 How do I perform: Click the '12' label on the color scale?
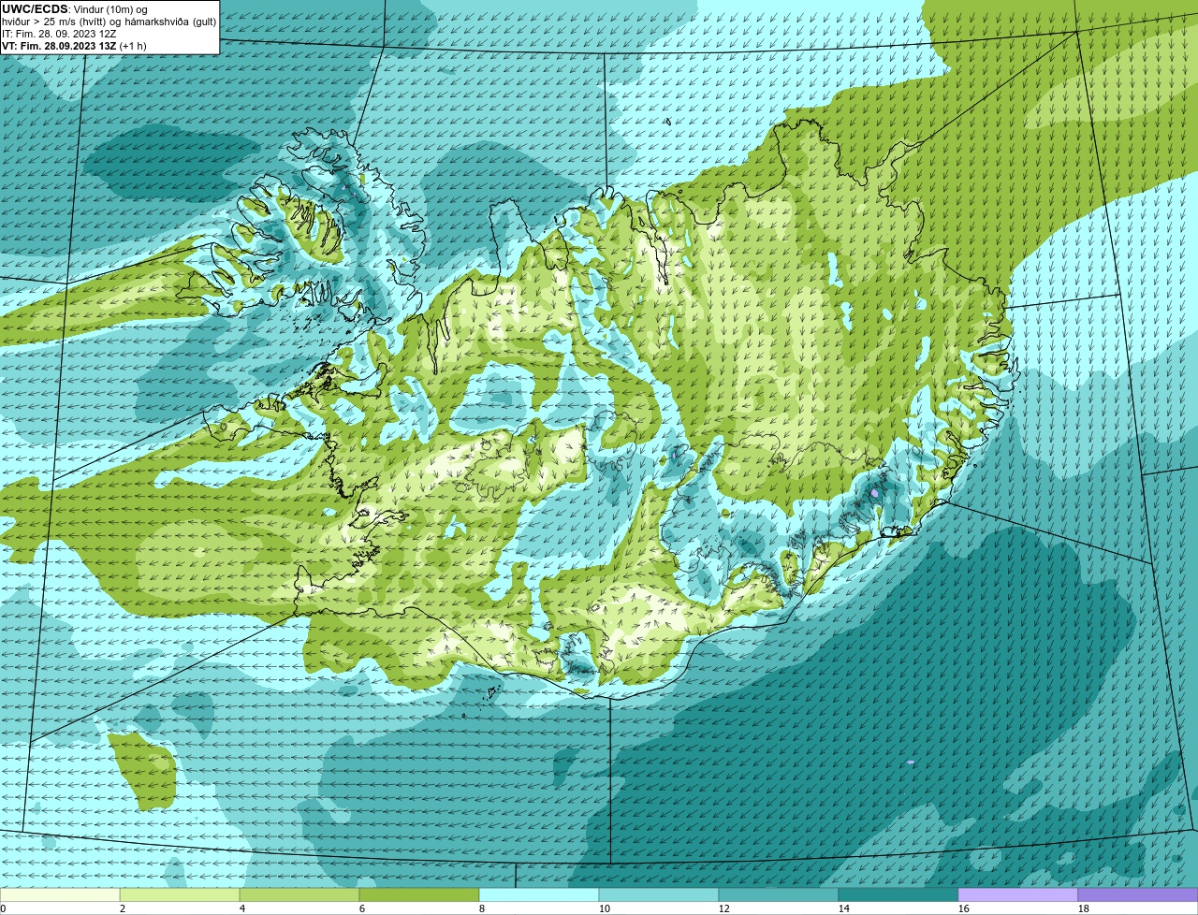(724, 908)
